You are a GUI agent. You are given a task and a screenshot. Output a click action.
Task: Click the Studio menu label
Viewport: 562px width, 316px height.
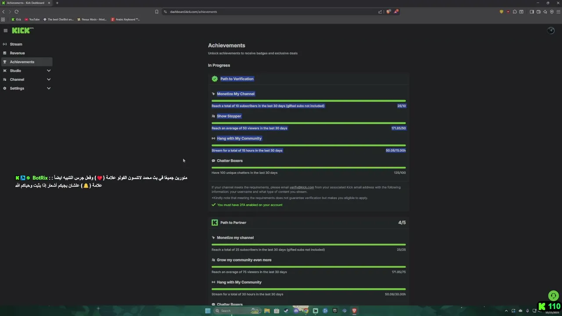tap(15, 71)
